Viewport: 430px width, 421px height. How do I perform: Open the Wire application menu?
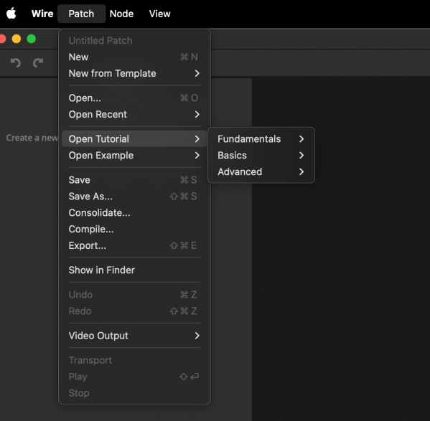coord(42,14)
